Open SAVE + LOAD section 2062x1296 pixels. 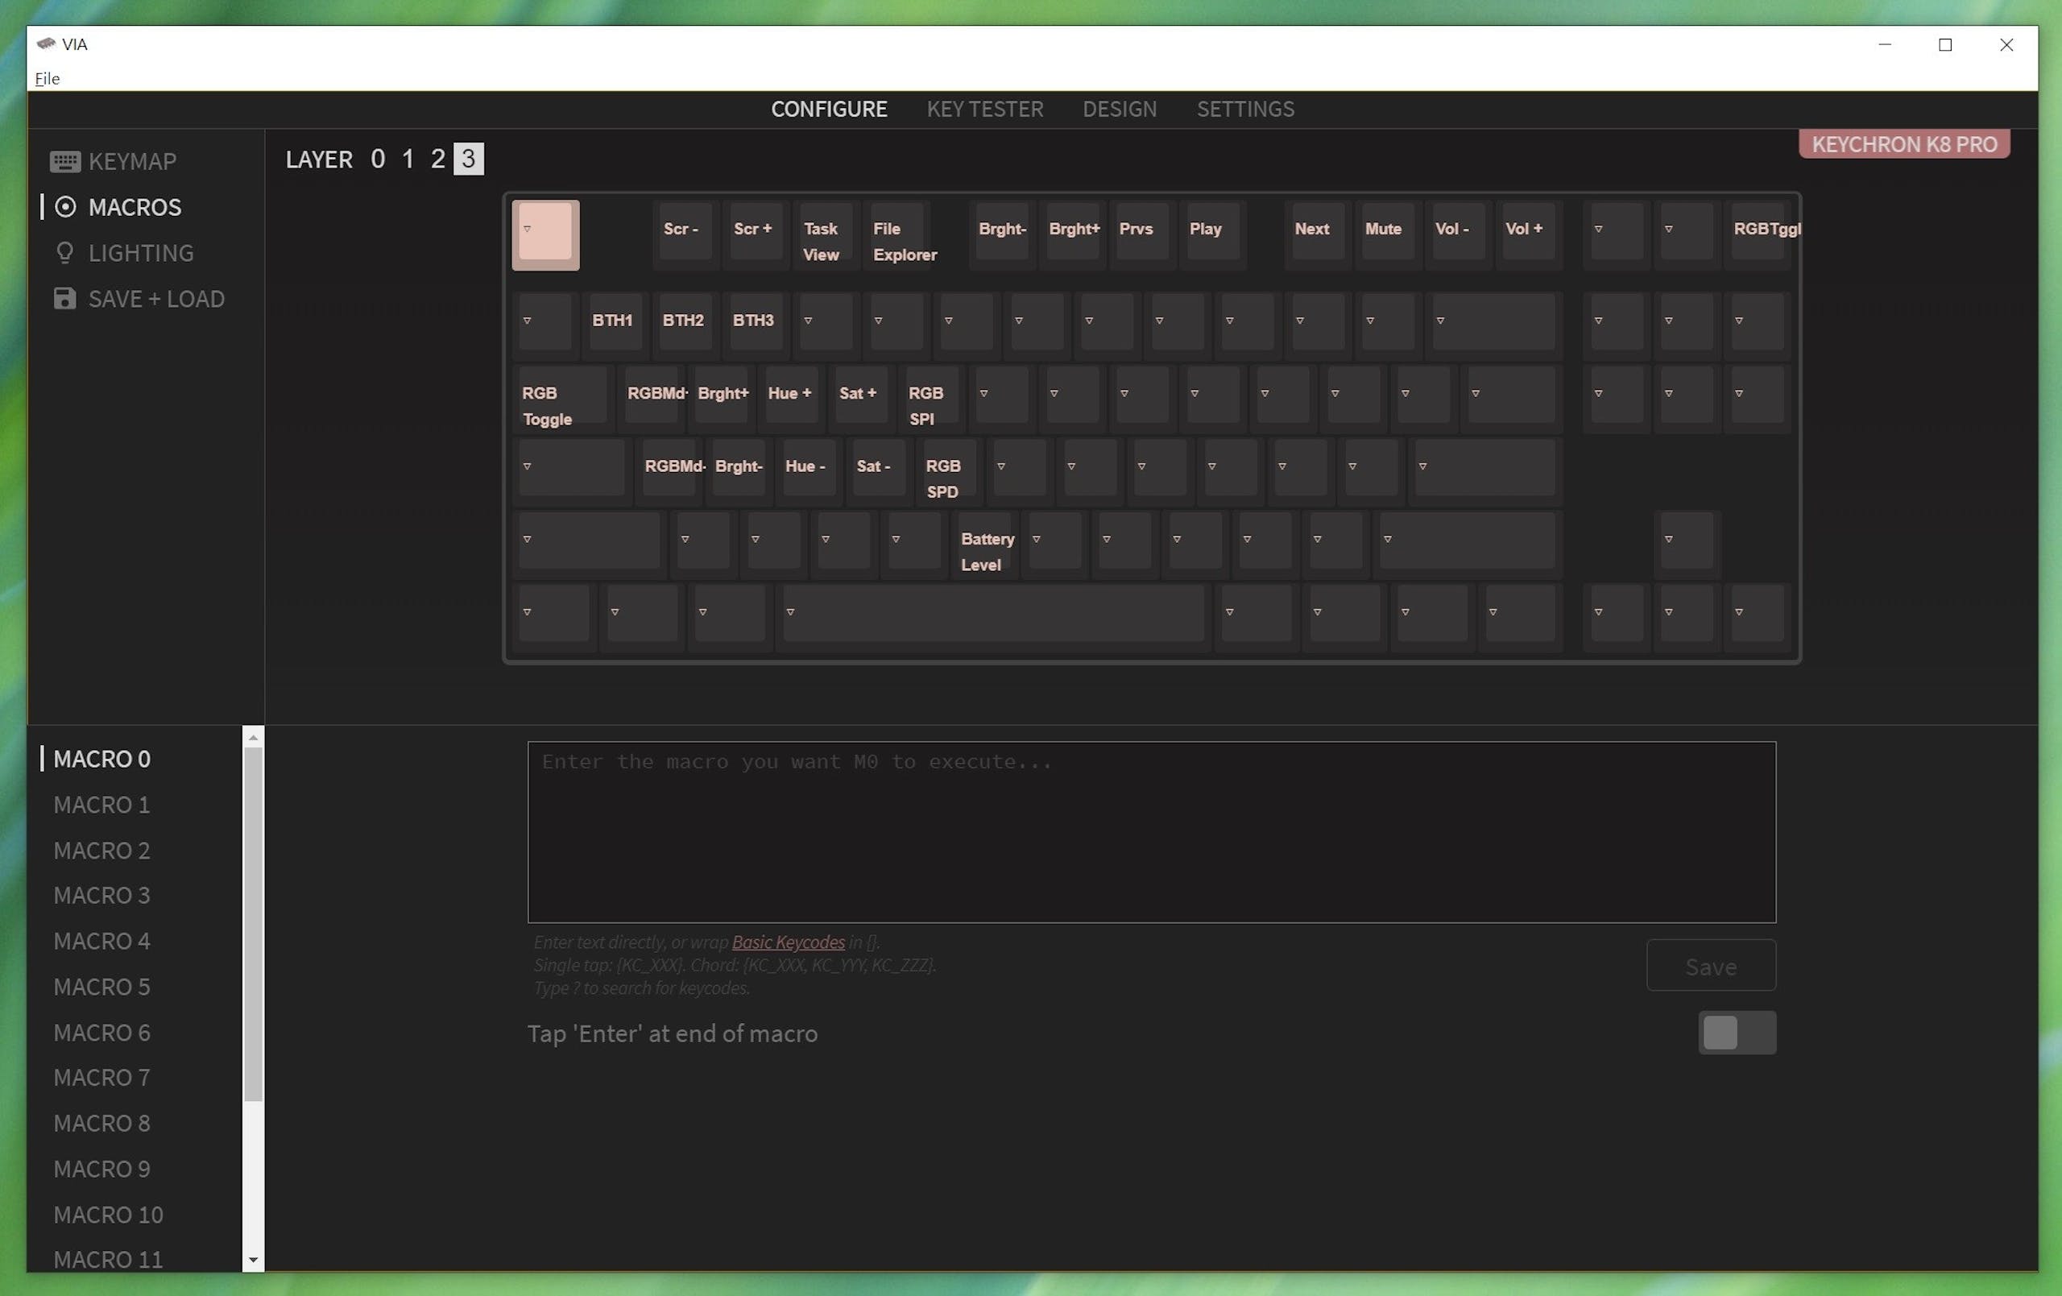pos(139,298)
